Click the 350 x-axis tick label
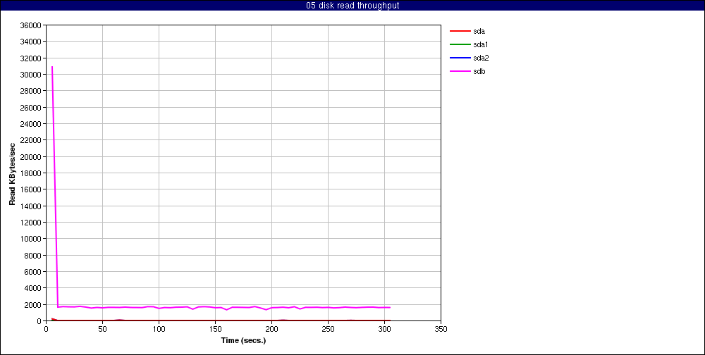 coord(441,329)
